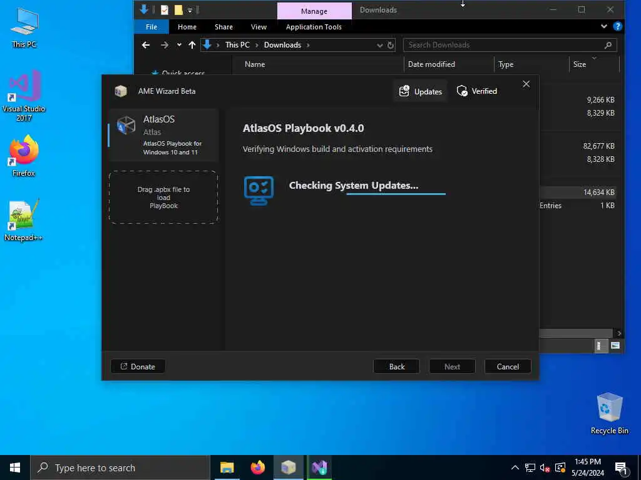Click the Drag .apbx file drop area
Screen dimensions: 641x480
(x=163, y=197)
